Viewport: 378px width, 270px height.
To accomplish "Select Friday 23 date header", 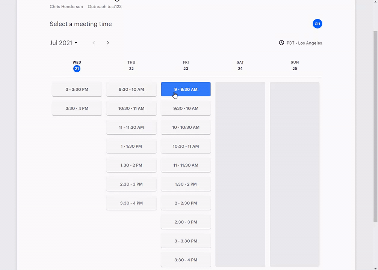I will tap(186, 66).
